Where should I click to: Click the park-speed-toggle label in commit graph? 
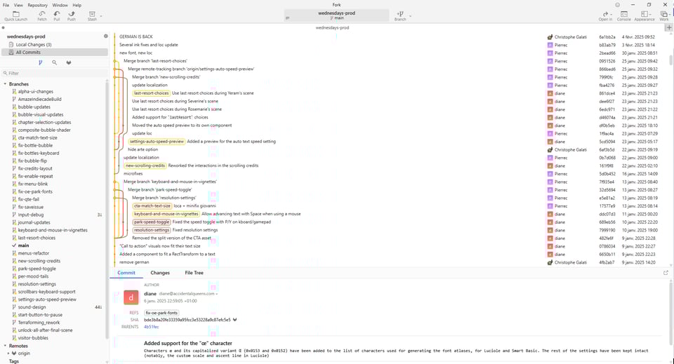click(x=152, y=222)
